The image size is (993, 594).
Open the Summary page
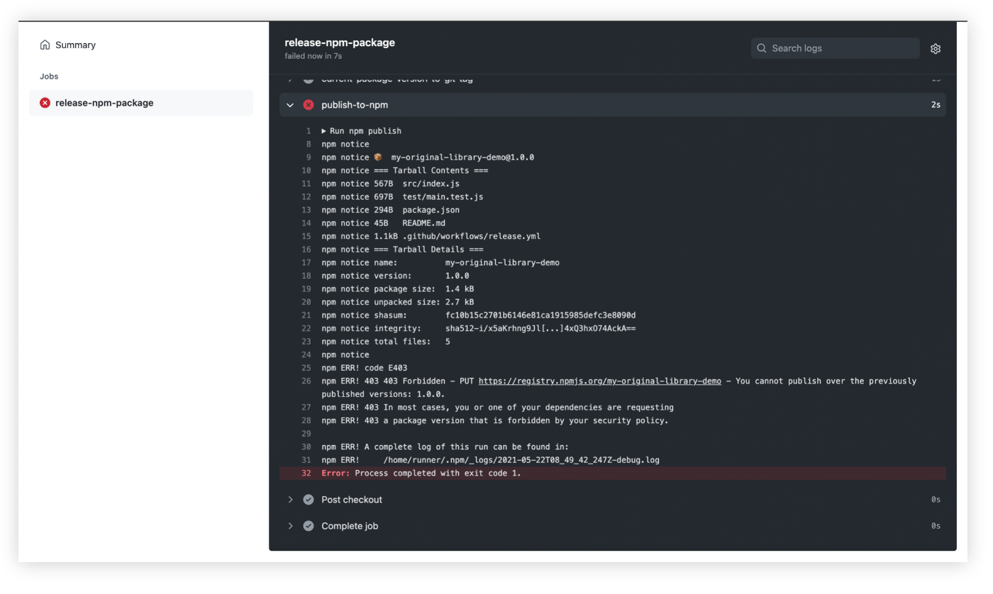click(74, 45)
